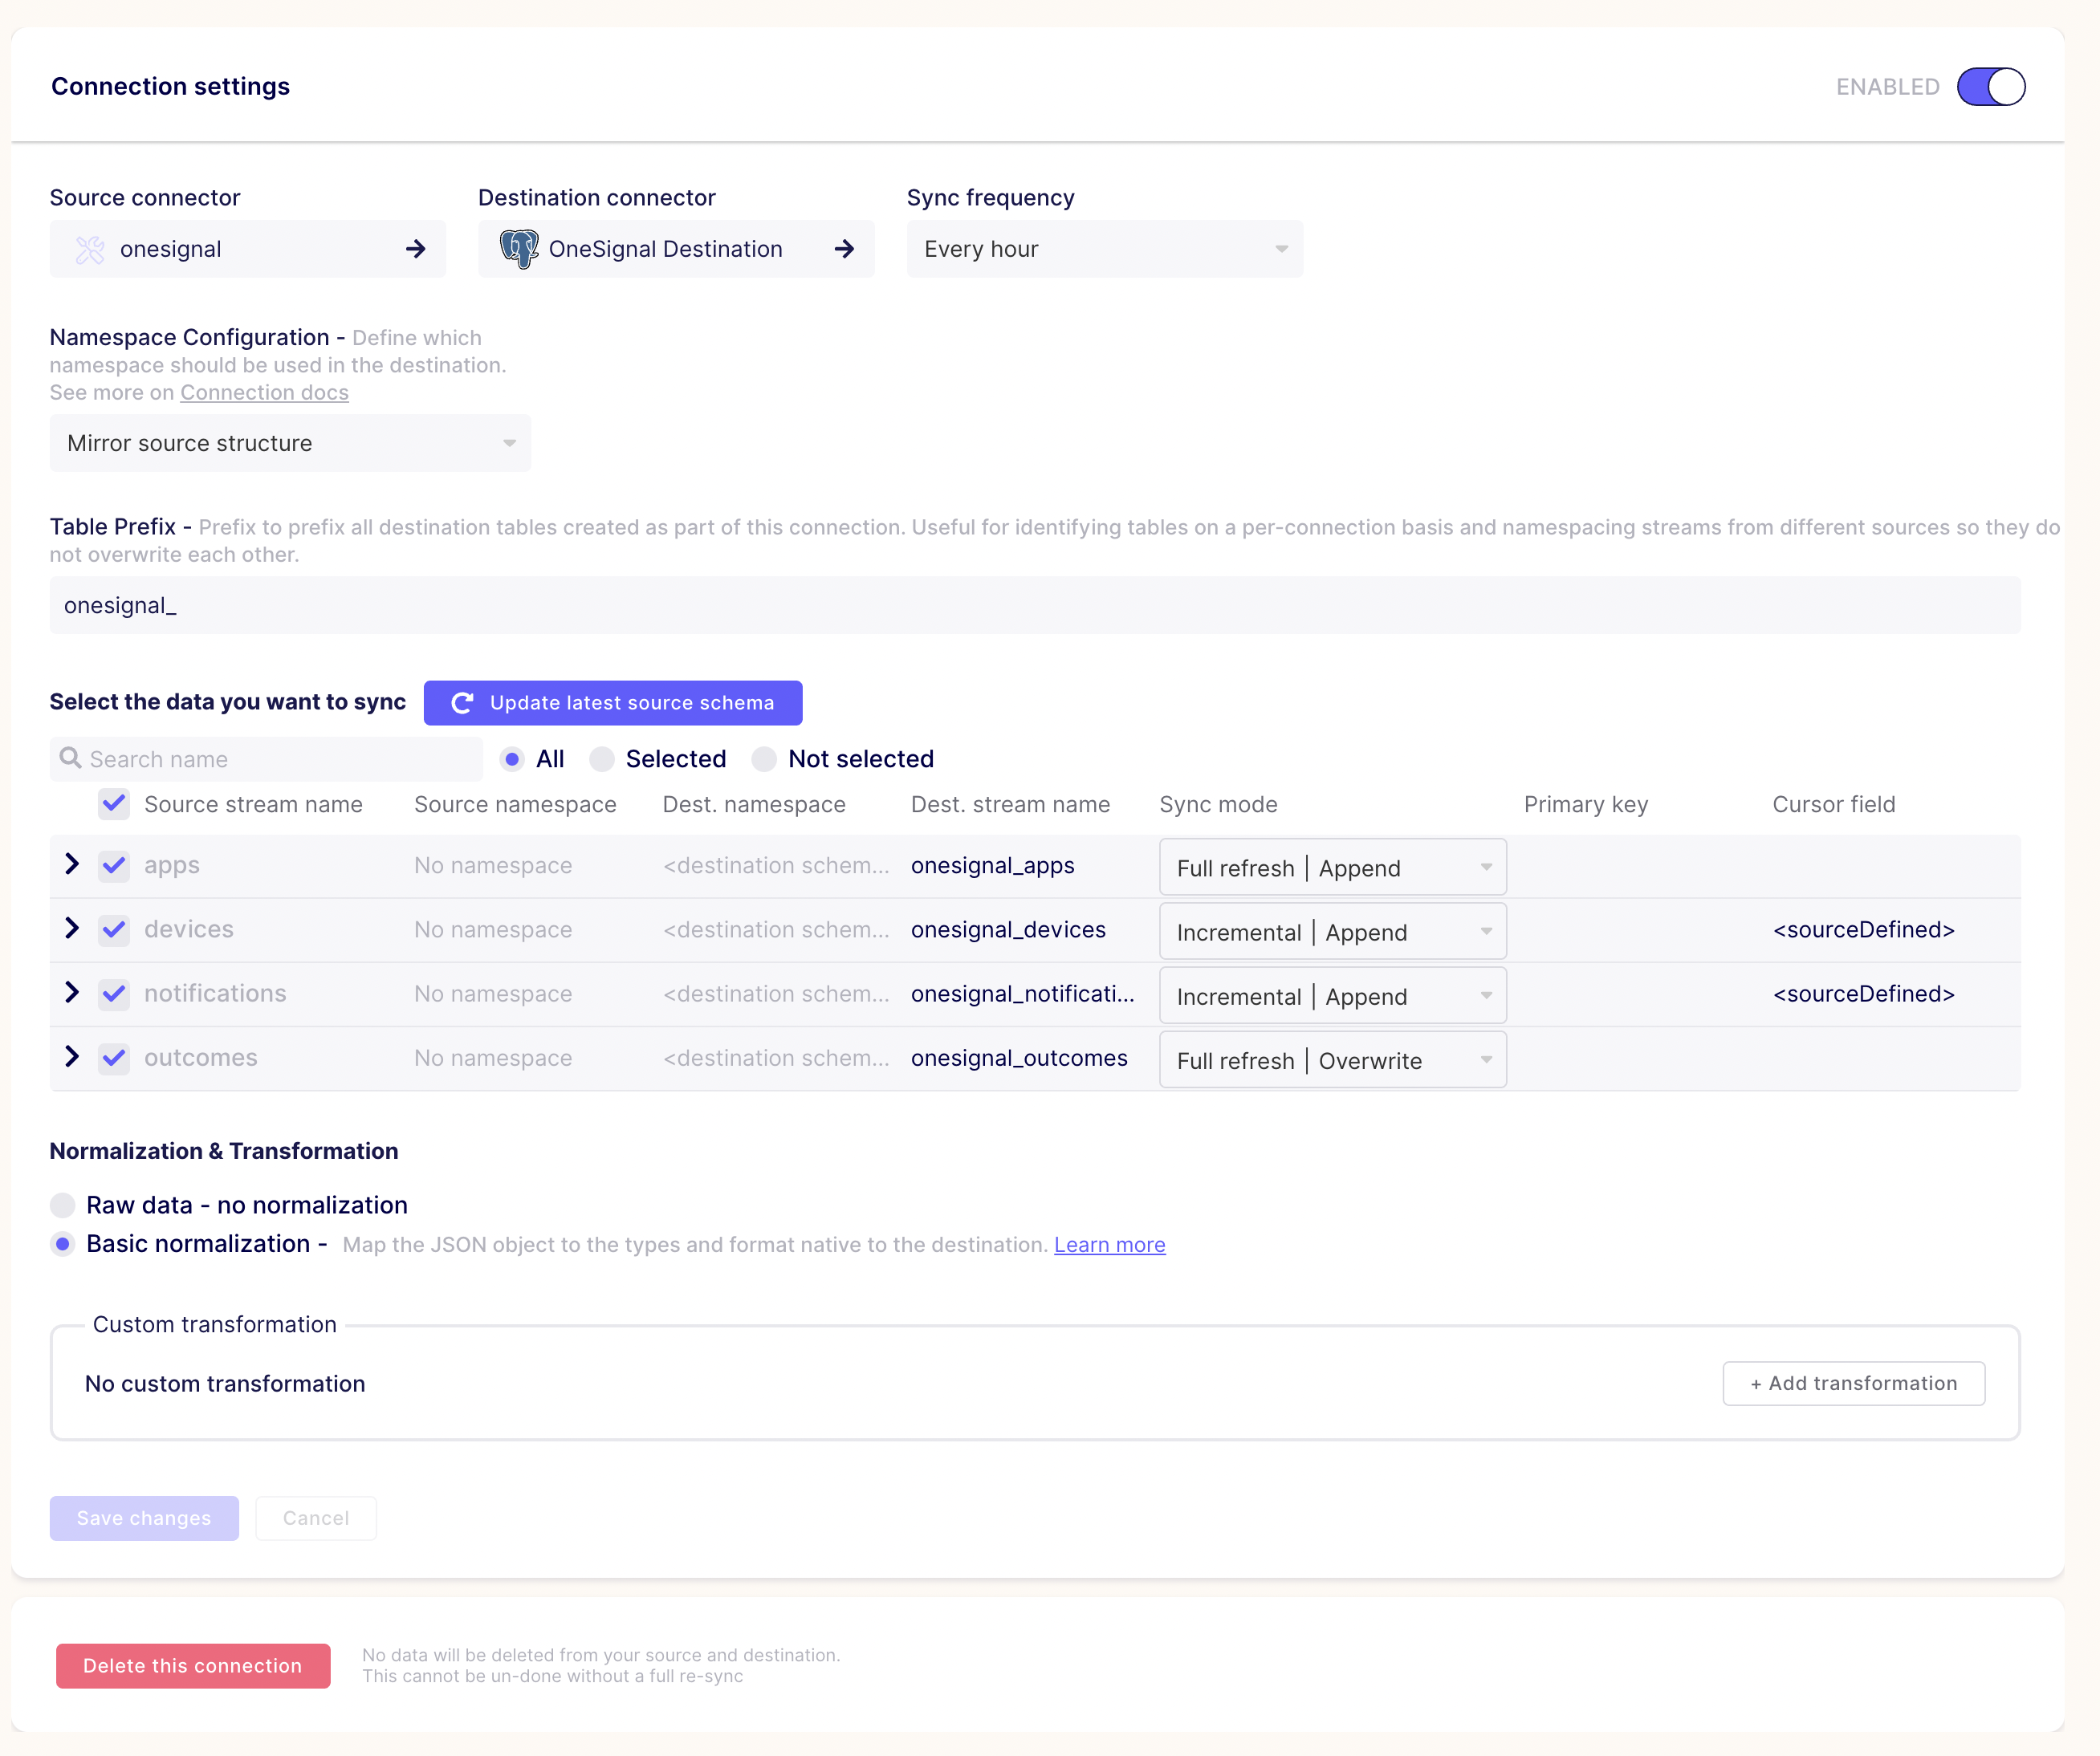Click the arrow beside the onesignal source connector
Screen dimensions: 2100x1756
[415, 249]
